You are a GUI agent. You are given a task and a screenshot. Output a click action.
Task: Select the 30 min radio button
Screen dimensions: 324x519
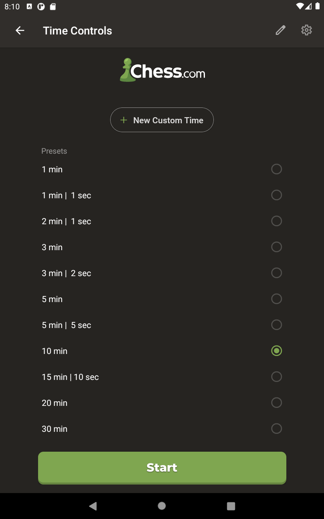[276, 429]
